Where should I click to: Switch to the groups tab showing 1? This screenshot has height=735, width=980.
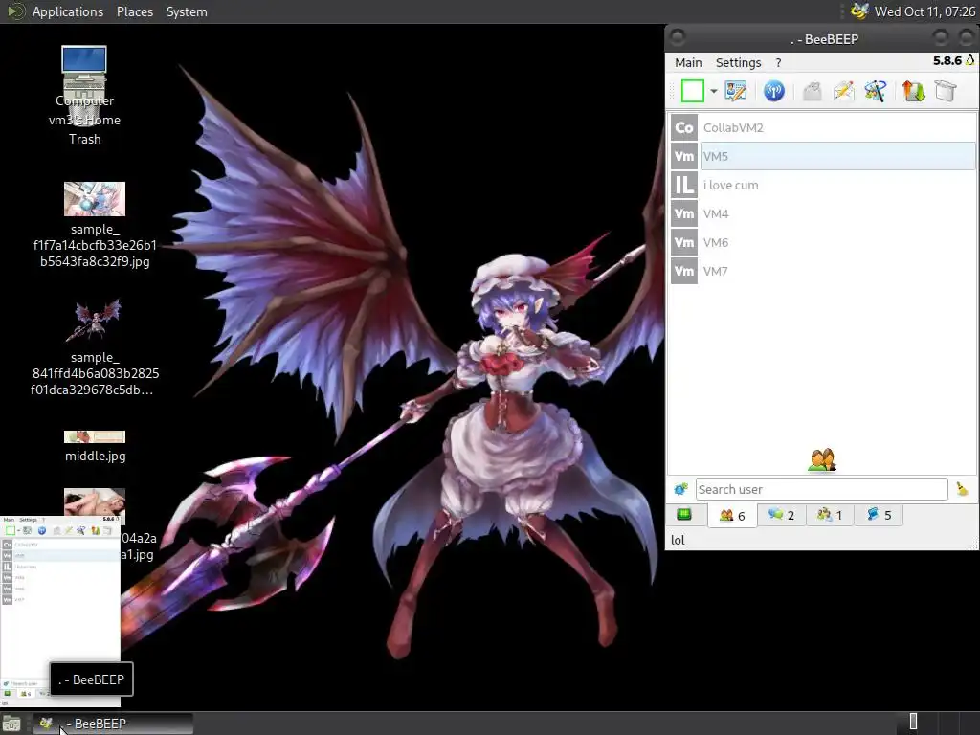pos(830,515)
